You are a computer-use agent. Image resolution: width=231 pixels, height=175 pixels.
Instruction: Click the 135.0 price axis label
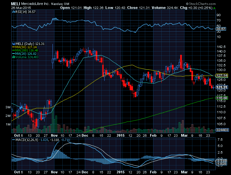(221, 61)
